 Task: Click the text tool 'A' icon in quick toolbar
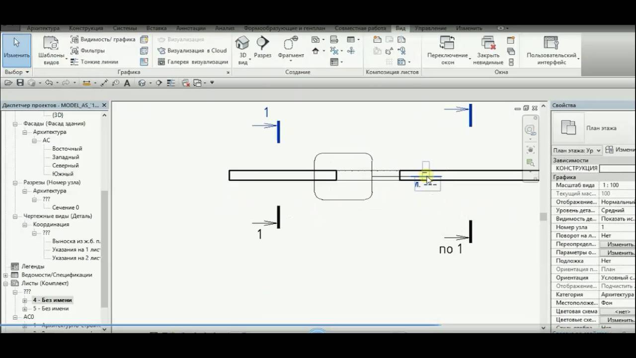pos(127,83)
